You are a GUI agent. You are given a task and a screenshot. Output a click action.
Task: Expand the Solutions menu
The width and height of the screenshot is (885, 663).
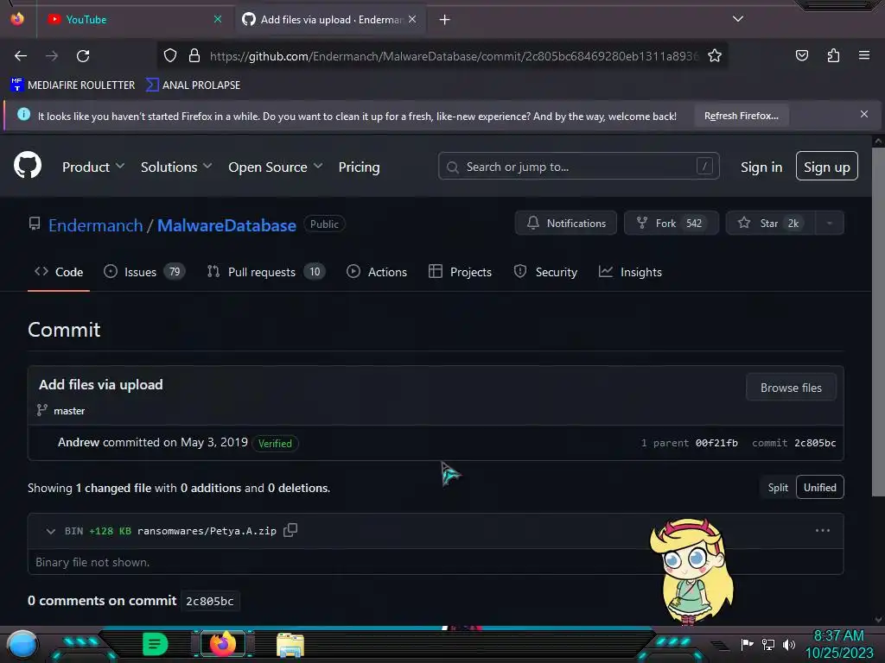[x=176, y=167]
